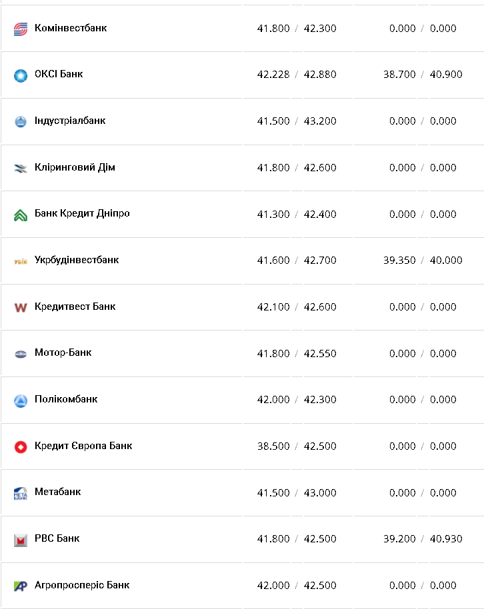
Task: Click the Агропросперіс Банк logo icon
Action: tap(21, 586)
